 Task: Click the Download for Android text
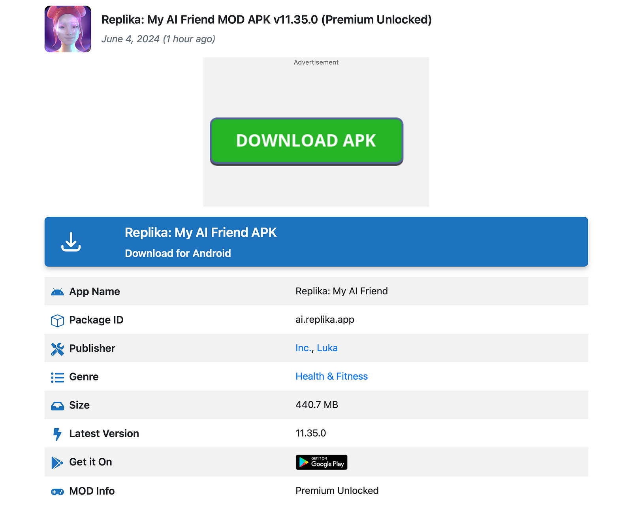(x=178, y=253)
